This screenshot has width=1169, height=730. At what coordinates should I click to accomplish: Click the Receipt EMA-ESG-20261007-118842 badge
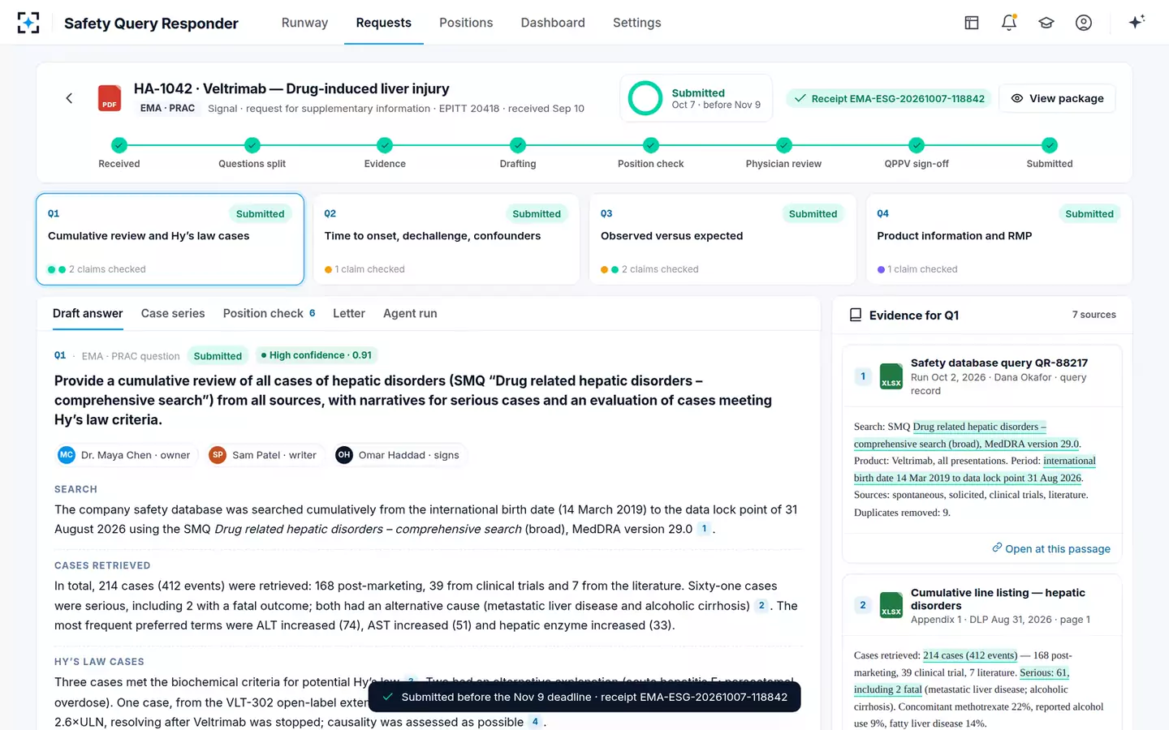pos(889,98)
